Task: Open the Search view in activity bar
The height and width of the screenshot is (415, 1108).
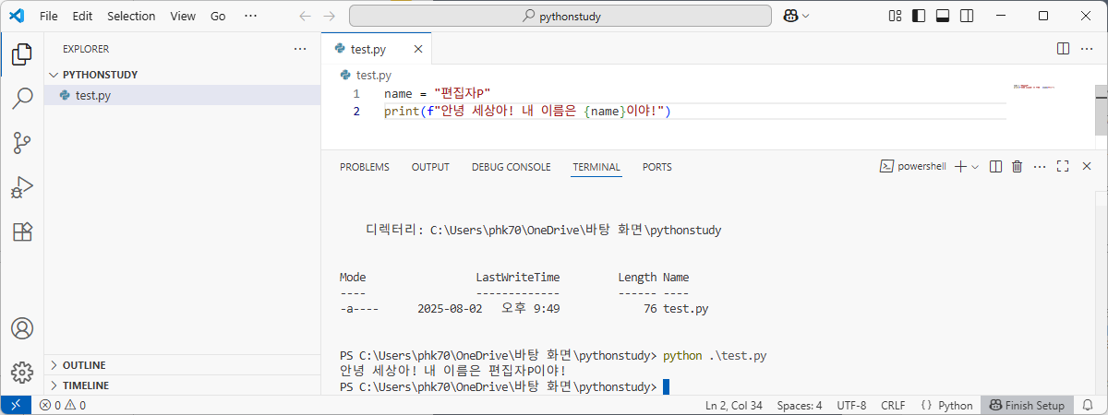Action: (x=22, y=99)
